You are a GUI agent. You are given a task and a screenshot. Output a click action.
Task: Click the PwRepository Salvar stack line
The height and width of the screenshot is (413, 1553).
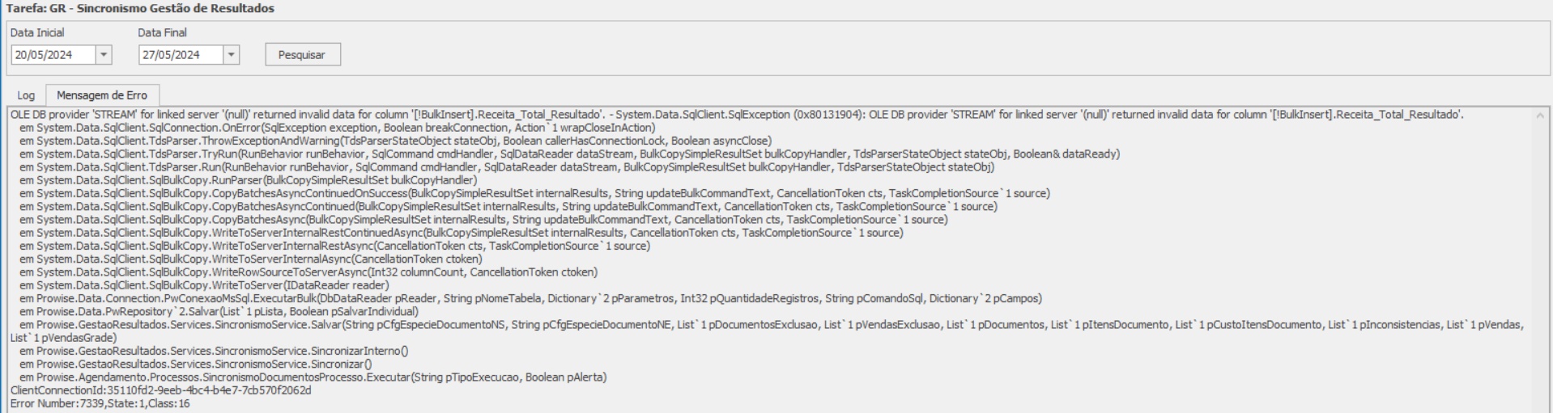point(219,311)
